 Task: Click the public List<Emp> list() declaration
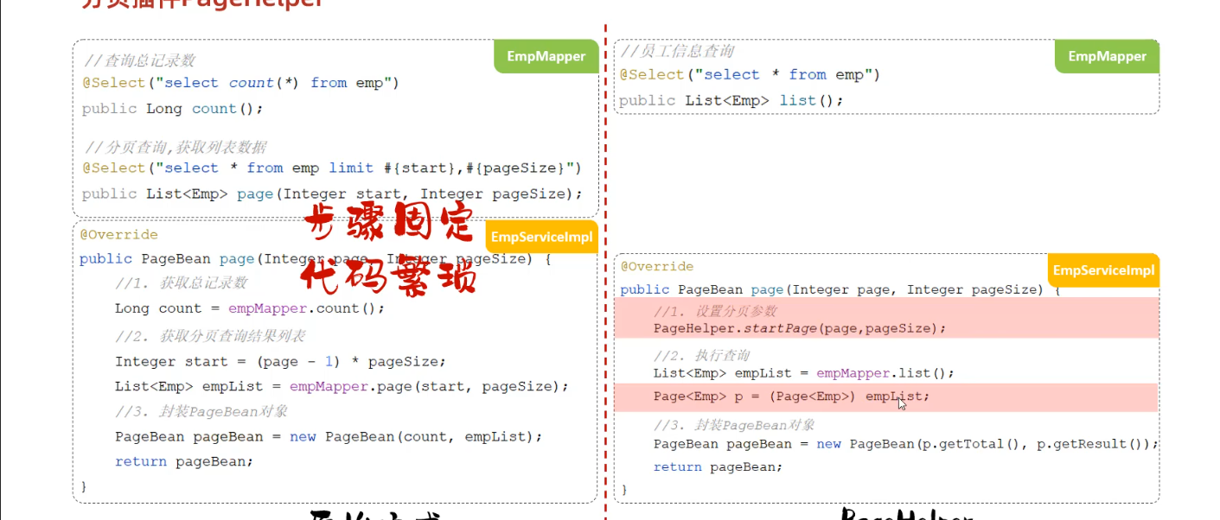731,100
